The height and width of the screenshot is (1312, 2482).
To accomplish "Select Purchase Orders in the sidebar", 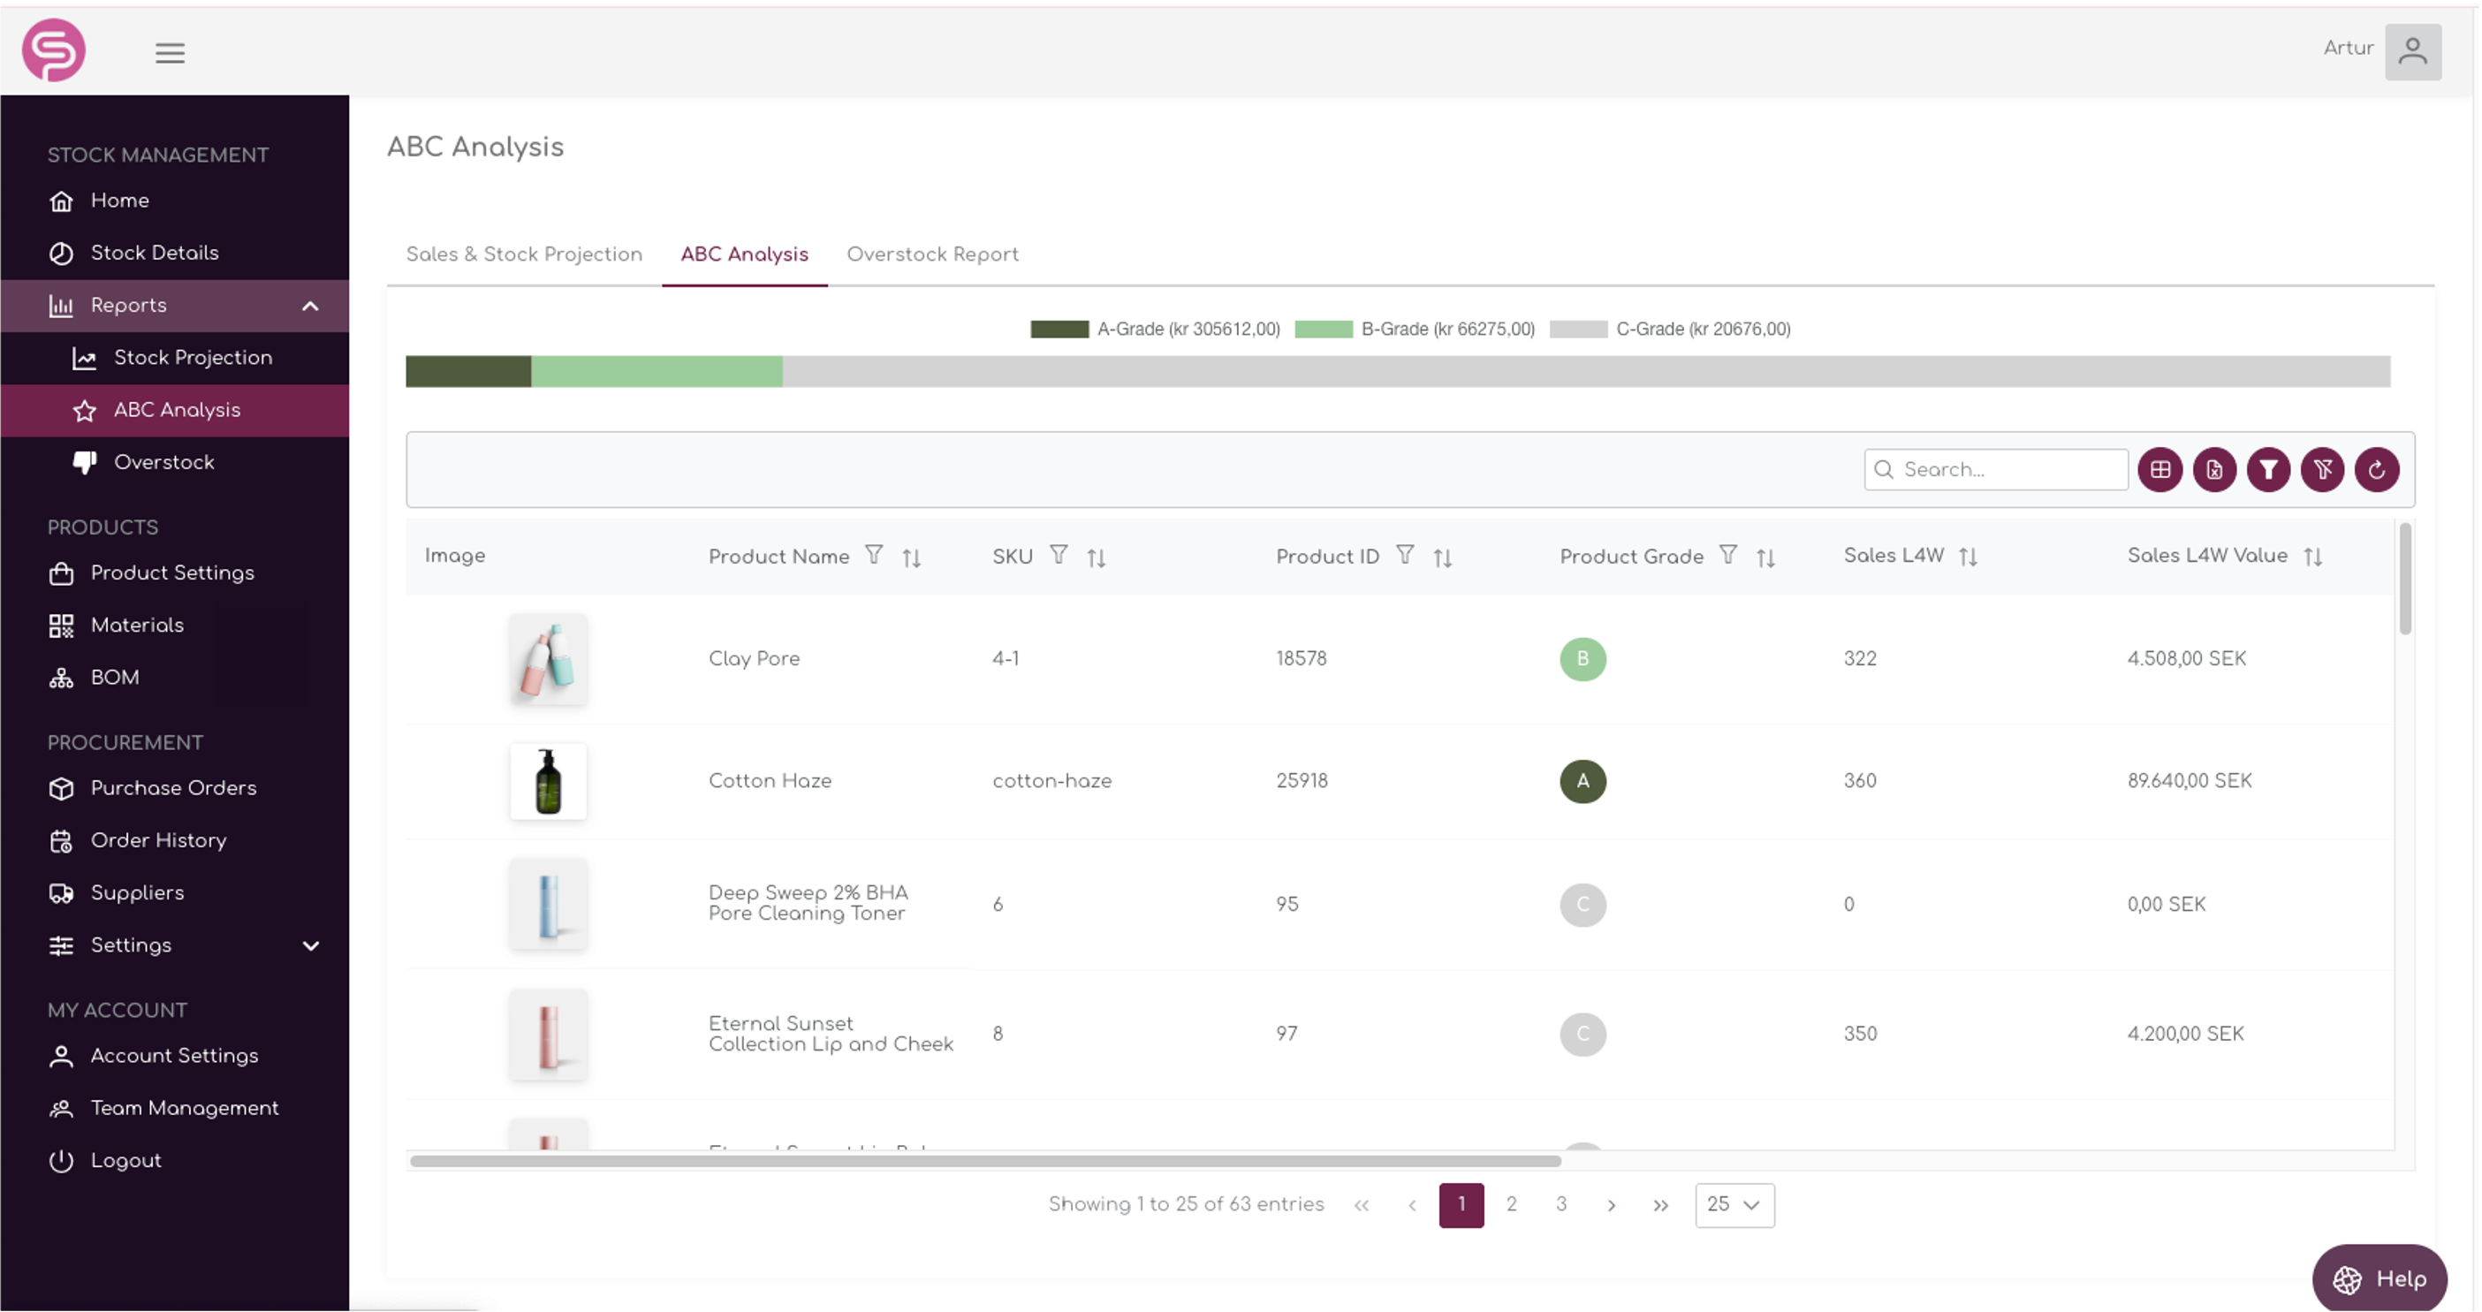I will (x=173, y=788).
